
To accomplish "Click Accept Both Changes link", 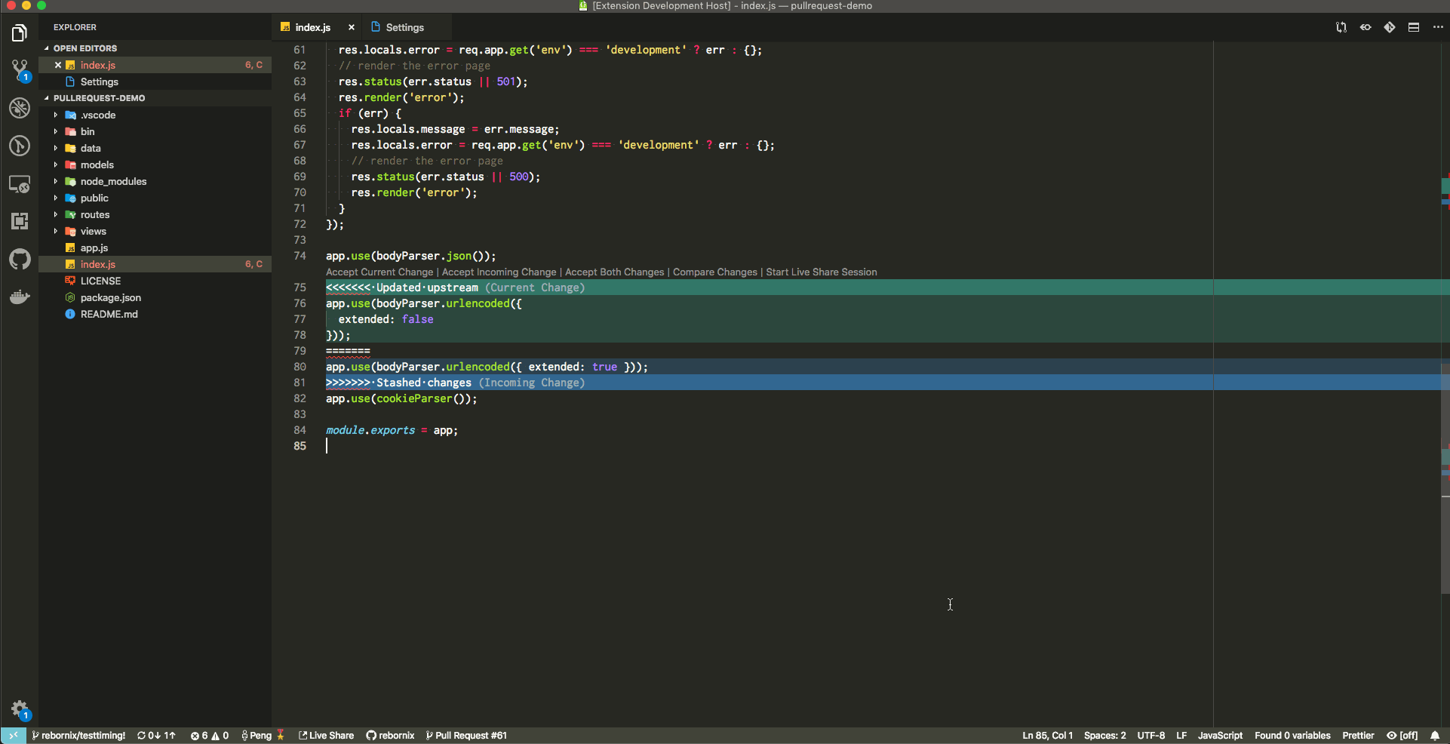I will pyautogui.click(x=615, y=272).
